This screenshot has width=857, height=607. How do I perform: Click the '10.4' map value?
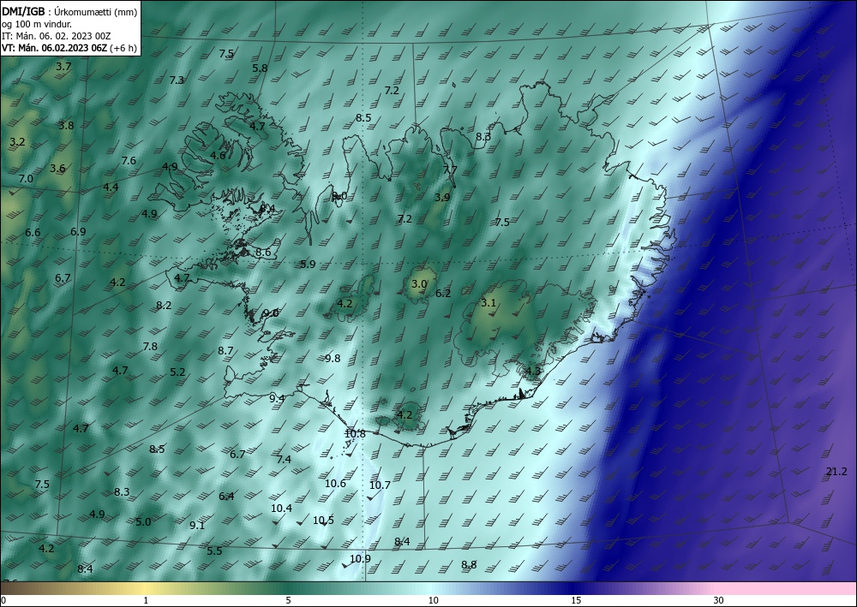pos(281,509)
